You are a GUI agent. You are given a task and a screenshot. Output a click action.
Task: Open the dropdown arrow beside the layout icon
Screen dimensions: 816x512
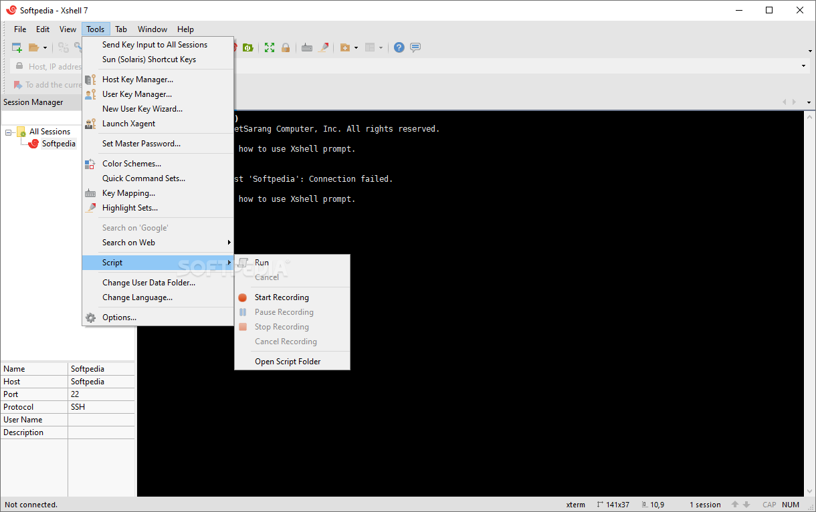[381, 47]
